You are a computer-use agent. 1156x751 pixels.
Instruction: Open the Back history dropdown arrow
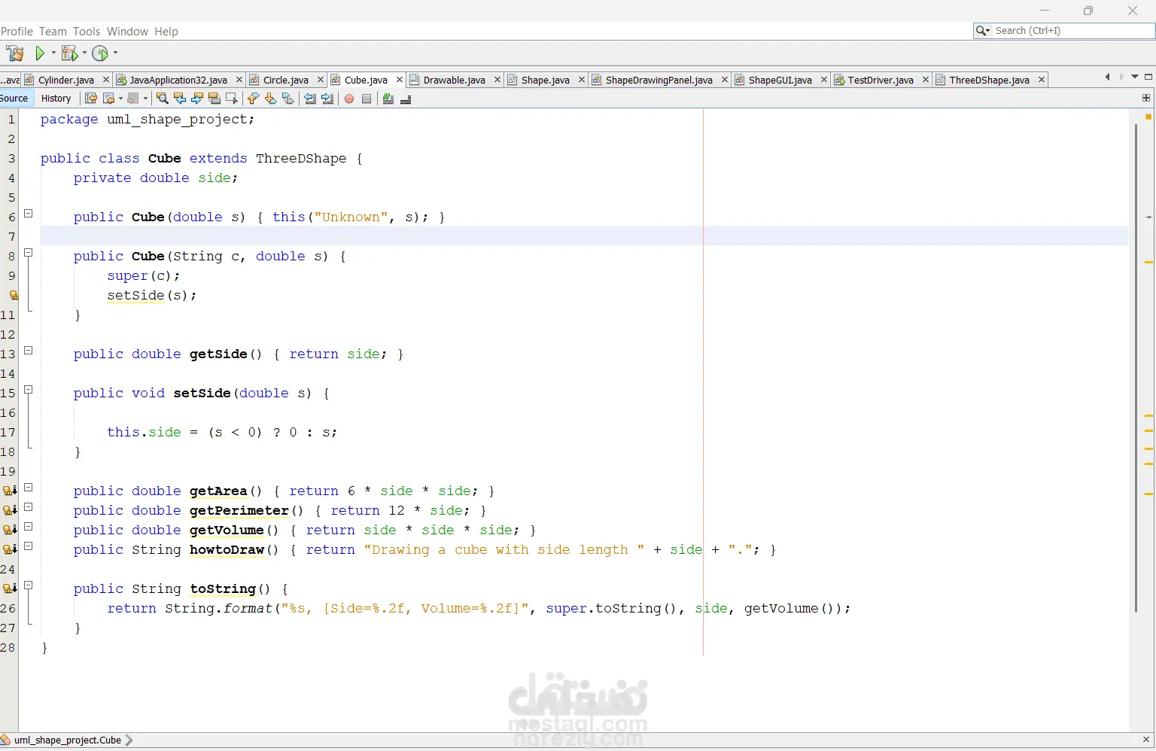120,99
